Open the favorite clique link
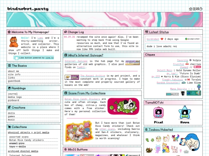The image size is (209, 156). pyautogui.click(x=183, y=60)
